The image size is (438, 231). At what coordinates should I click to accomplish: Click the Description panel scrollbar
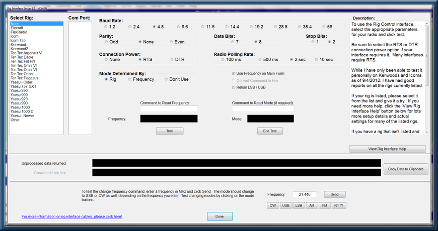(x=427, y=56)
